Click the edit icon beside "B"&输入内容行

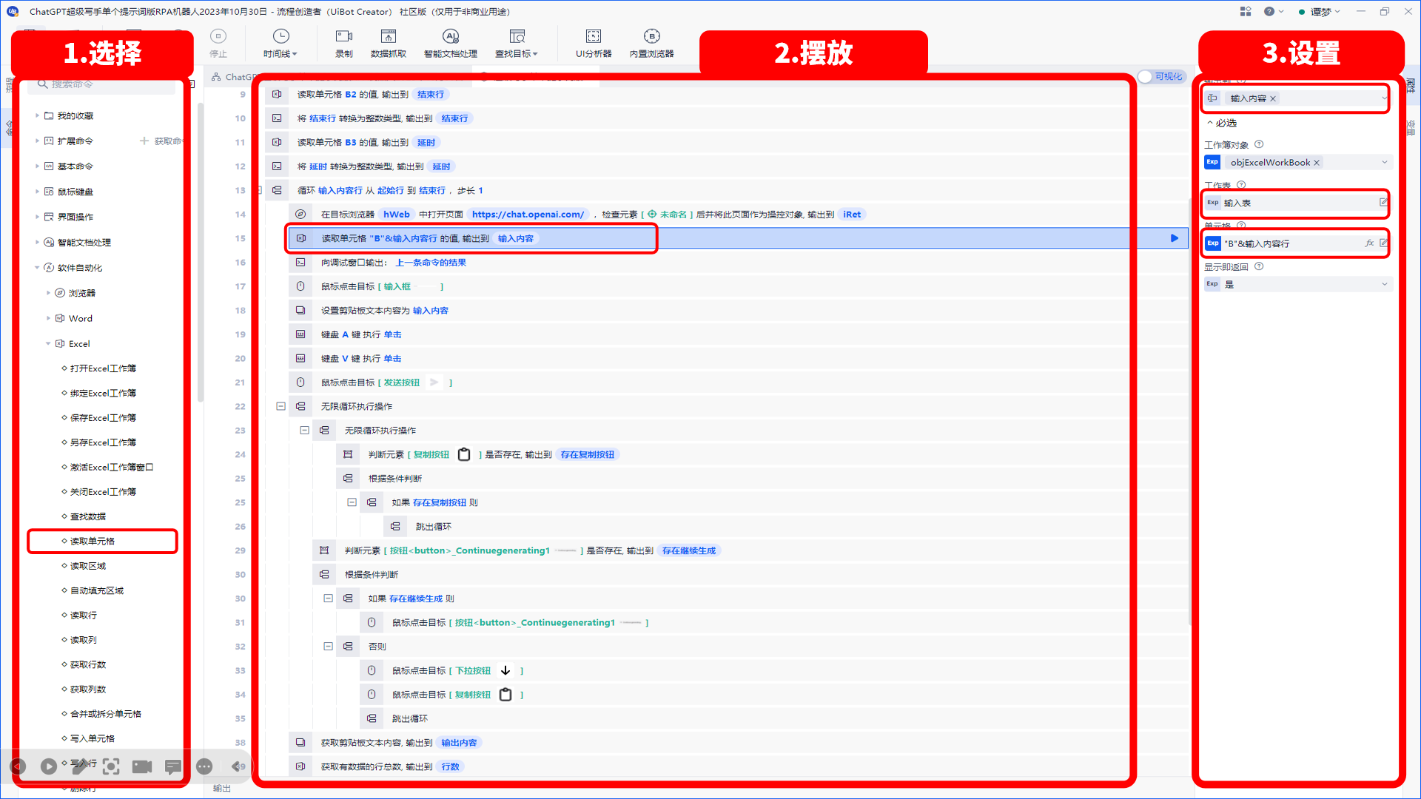coord(1383,243)
